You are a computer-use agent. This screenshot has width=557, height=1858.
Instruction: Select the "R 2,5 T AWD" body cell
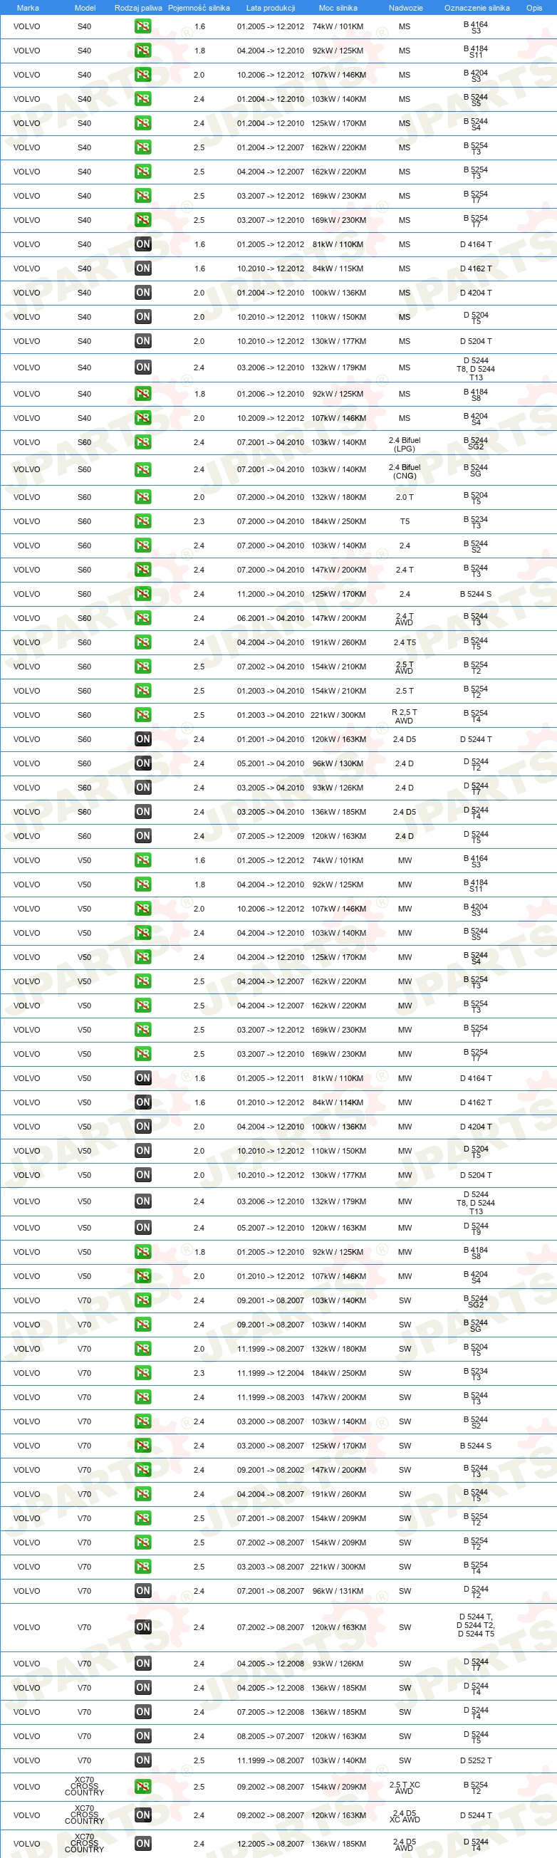(x=404, y=716)
